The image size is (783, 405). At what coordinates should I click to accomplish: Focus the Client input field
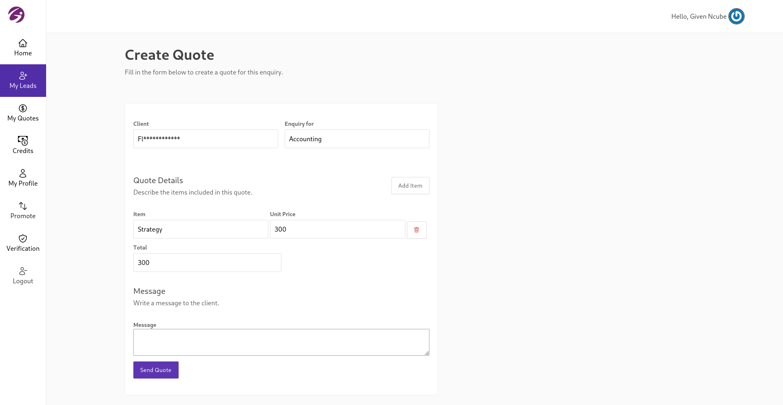206,139
